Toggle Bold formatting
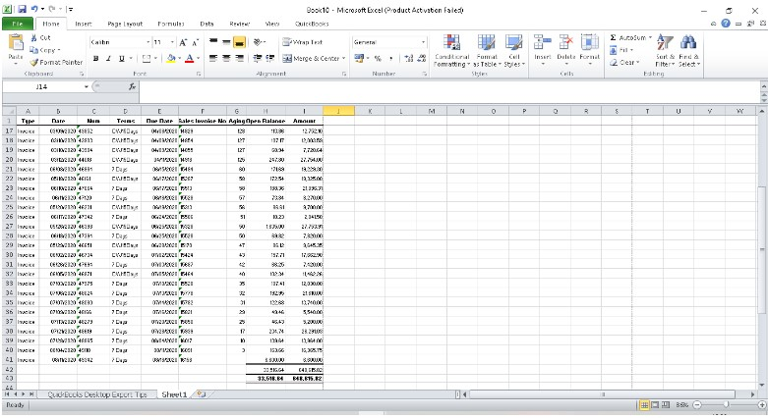 (96, 58)
